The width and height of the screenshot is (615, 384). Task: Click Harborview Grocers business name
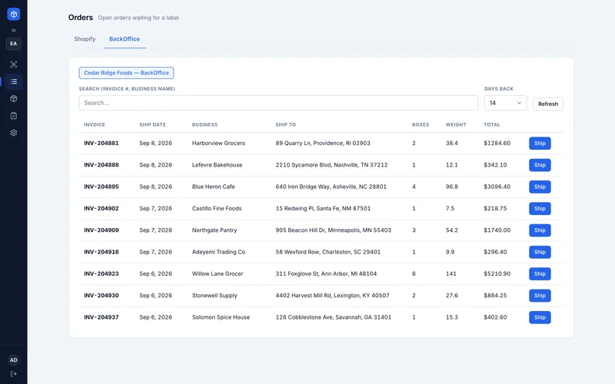pyautogui.click(x=218, y=143)
